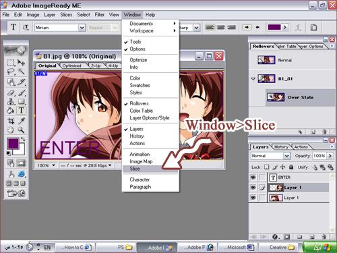Expand the Documents submenu
The image size is (337, 253).
(x=150, y=24)
